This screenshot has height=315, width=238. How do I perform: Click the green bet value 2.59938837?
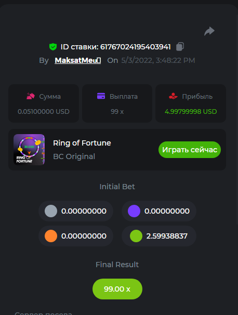tap(167, 236)
